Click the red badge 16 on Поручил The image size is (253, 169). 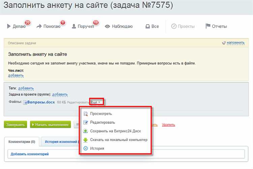[x=96, y=23]
